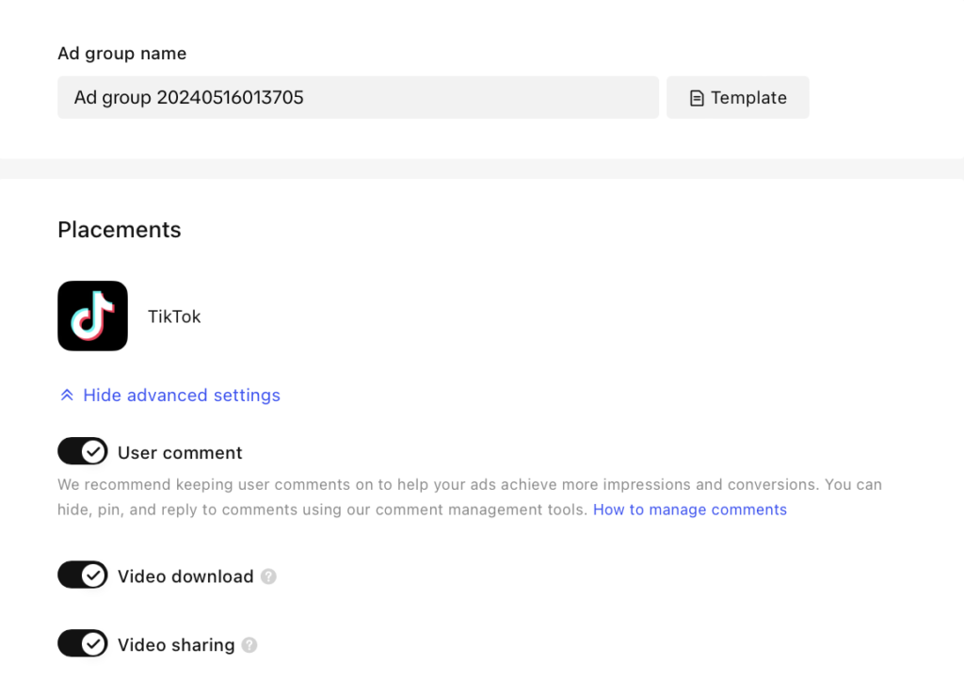Viewport: 964px width, 697px height.
Task: Click the help icon beside Video download
Action: 268,576
